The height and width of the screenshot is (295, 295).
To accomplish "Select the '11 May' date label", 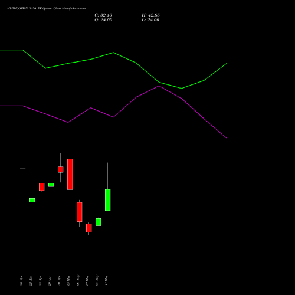I will 106,280.
